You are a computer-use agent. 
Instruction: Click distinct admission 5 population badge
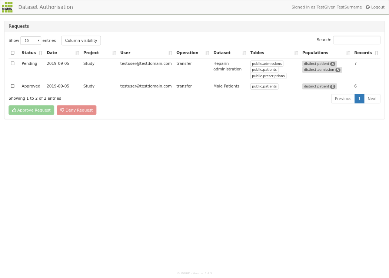point(322,70)
